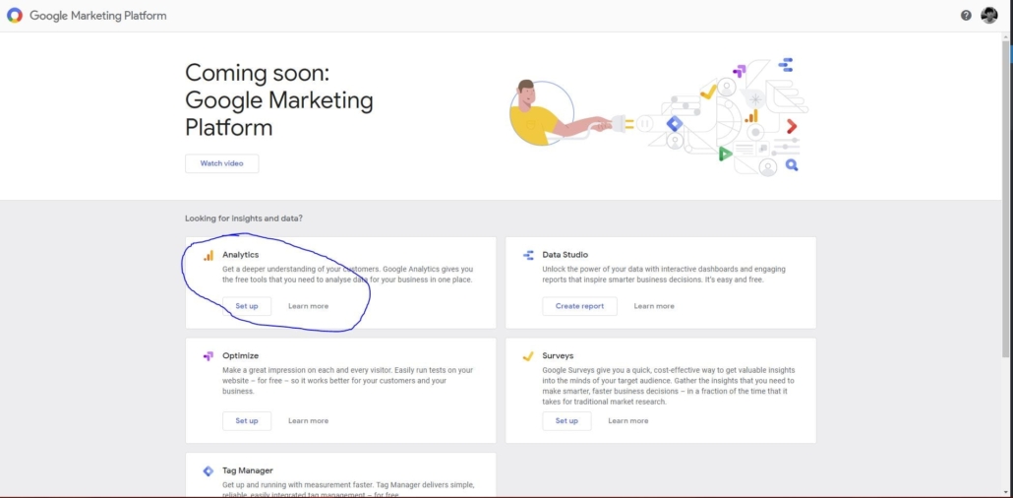Click the Watch video button
This screenshot has width=1013, height=498.
point(221,163)
